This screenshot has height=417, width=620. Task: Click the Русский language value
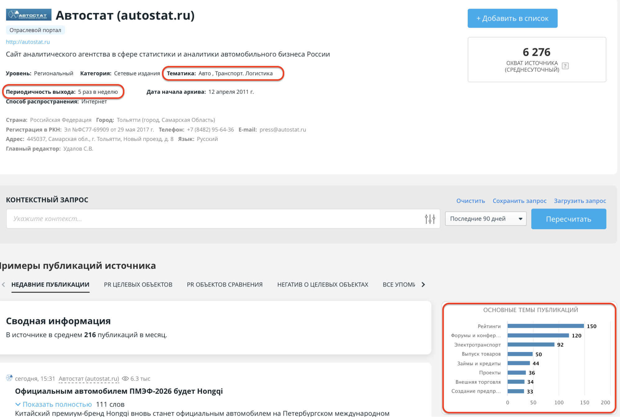point(207,139)
